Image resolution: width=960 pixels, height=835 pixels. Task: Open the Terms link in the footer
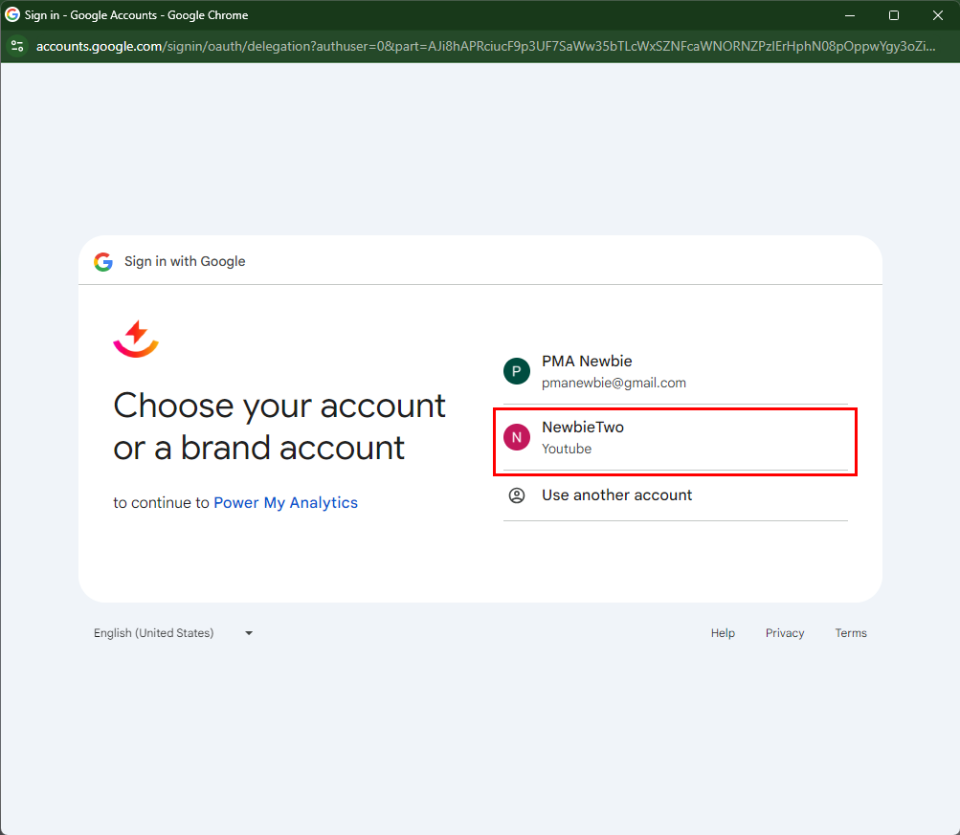(x=850, y=633)
